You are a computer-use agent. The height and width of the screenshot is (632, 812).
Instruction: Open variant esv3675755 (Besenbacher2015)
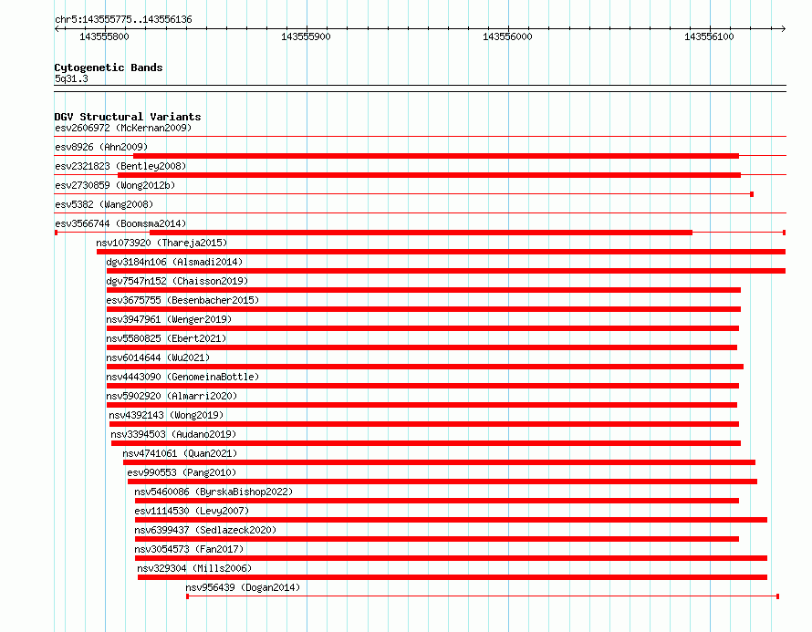pos(182,300)
